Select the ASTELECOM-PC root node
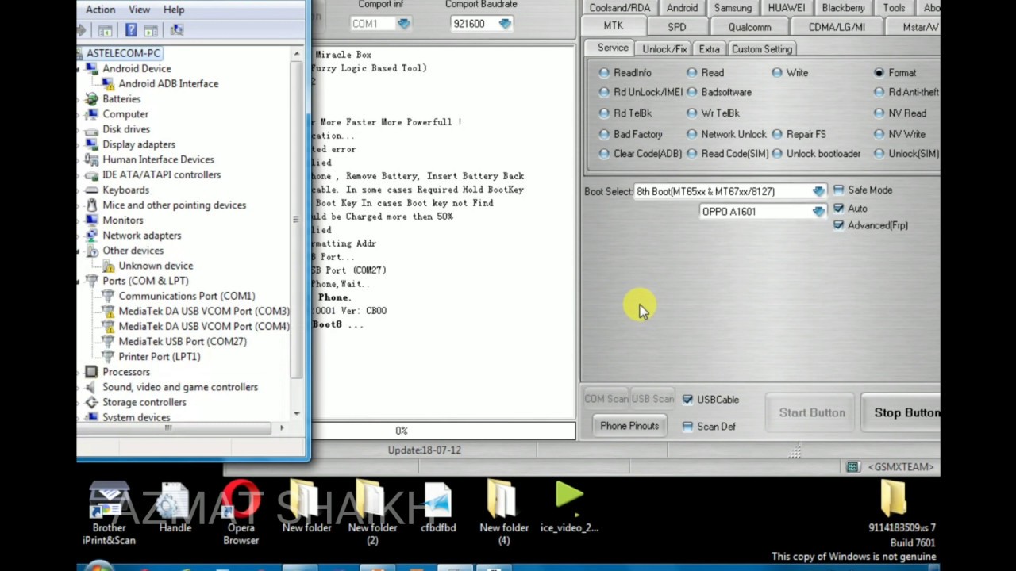The image size is (1016, 571). [x=123, y=53]
